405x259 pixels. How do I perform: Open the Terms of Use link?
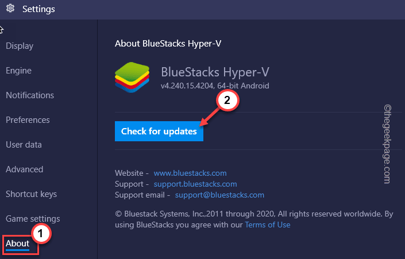click(x=268, y=225)
